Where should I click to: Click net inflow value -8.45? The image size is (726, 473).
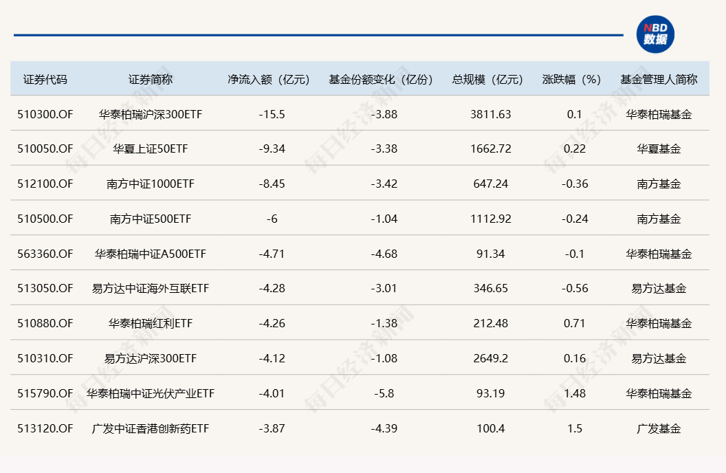point(272,184)
